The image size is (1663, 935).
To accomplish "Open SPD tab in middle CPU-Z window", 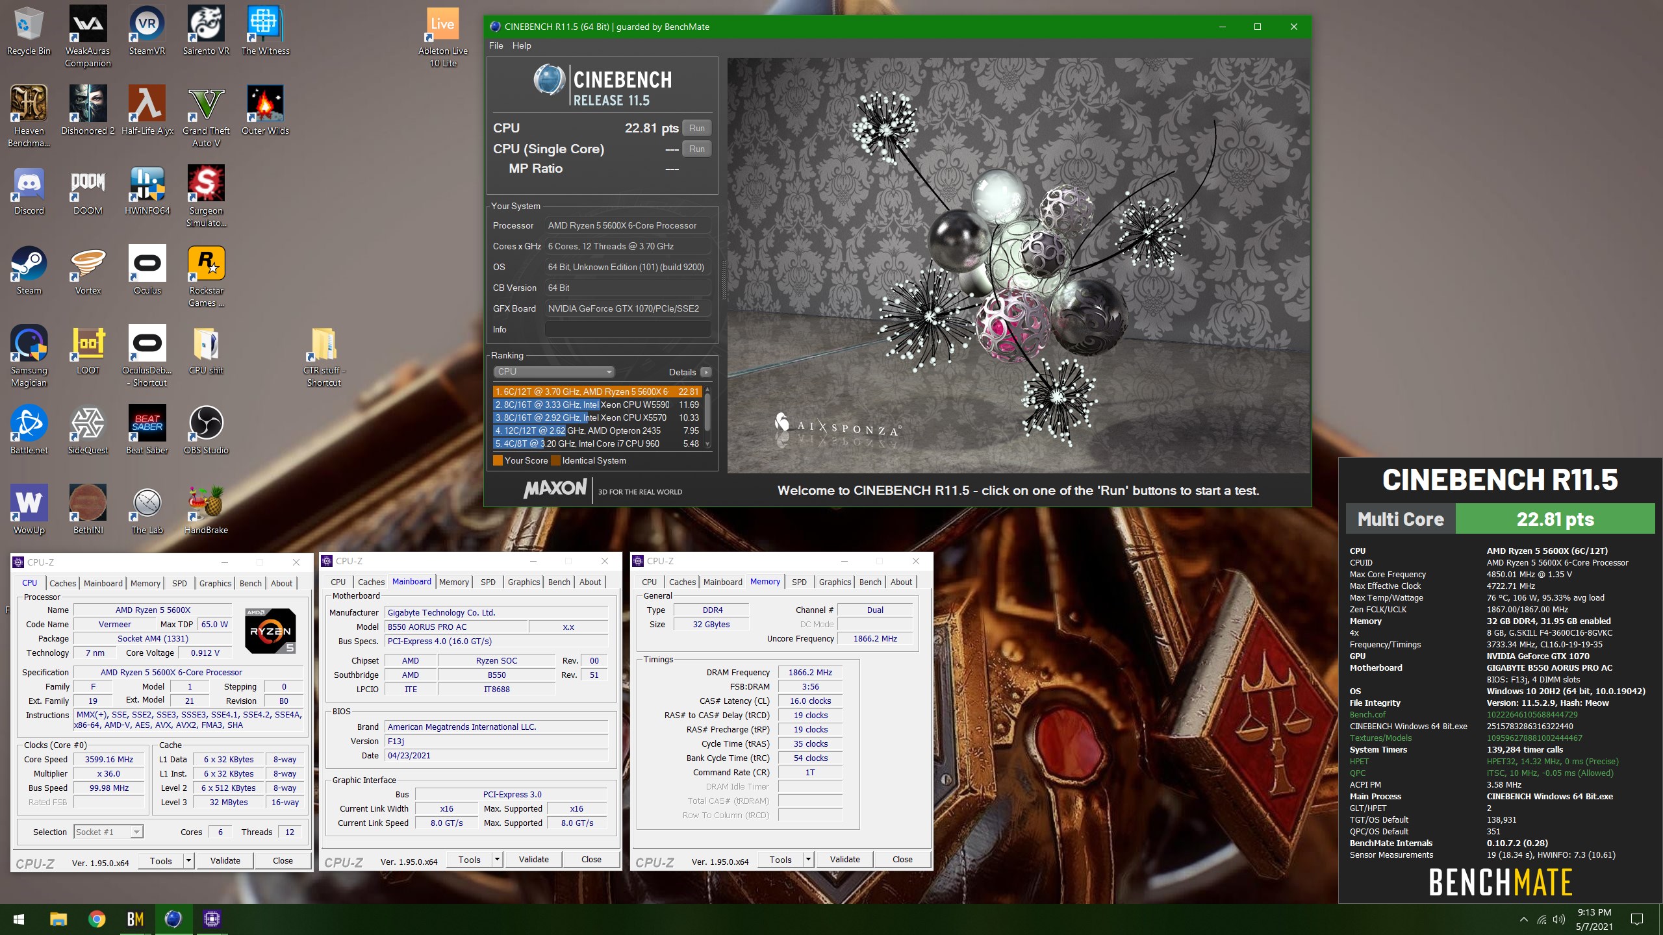I will (488, 582).
